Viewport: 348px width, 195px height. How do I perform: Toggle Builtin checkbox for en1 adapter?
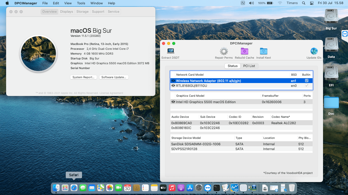[307, 81]
